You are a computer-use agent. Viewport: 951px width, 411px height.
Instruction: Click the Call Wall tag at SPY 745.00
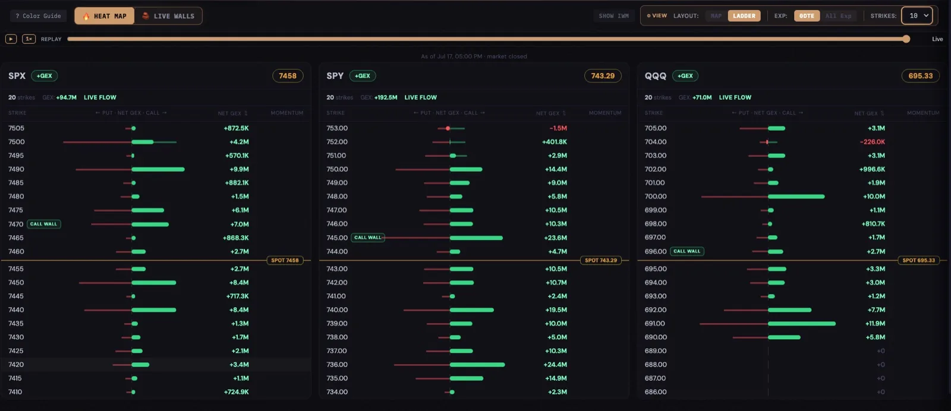tap(368, 238)
